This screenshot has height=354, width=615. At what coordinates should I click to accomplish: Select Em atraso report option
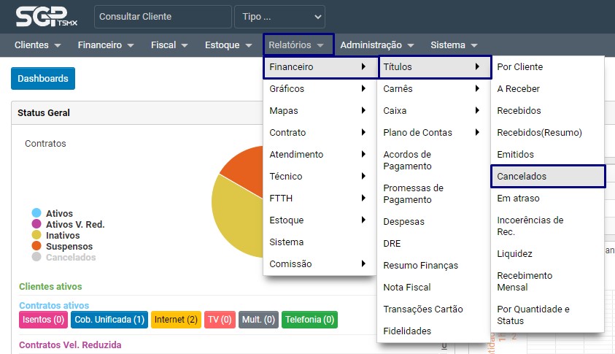click(x=518, y=198)
